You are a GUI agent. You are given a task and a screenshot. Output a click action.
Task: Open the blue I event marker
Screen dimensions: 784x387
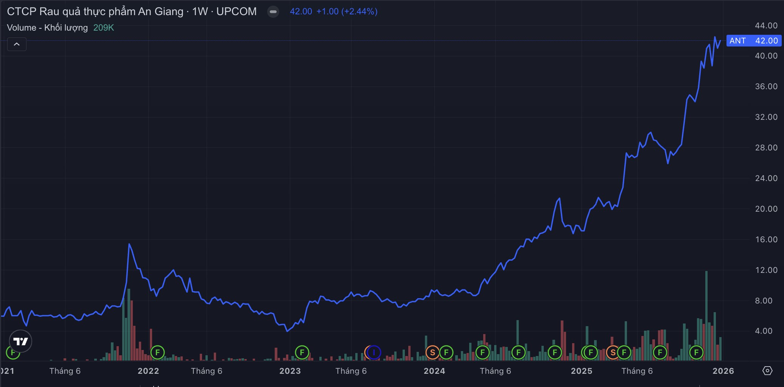pyautogui.click(x=374, y=353)
